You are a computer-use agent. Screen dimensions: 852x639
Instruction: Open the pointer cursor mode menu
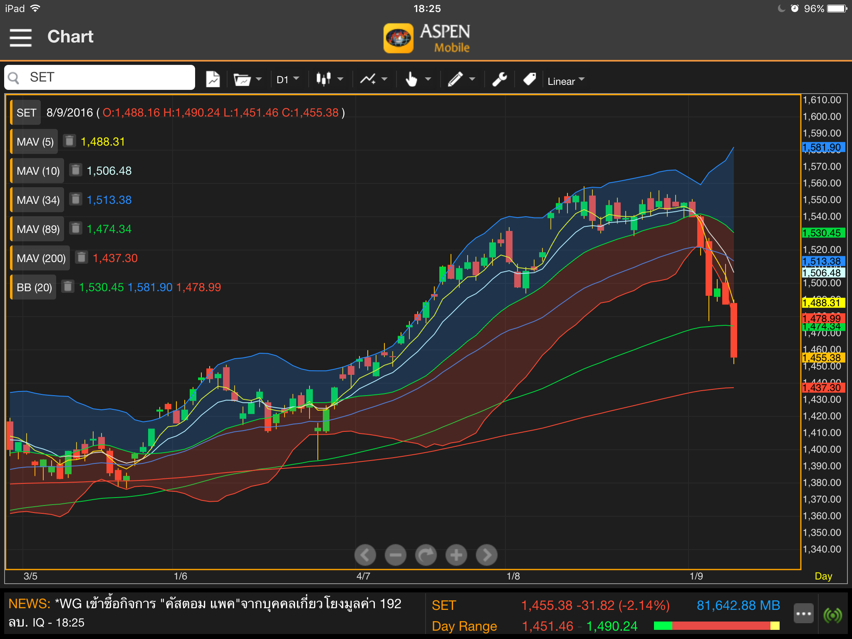(x=417, y=79)
